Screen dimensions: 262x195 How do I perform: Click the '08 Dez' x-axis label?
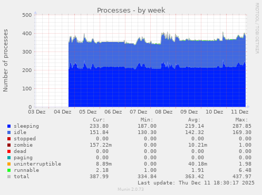click(x=164, y=112)
